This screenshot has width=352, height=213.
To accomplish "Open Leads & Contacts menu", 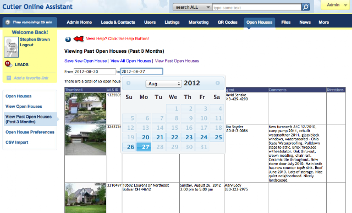I will 118,22.
